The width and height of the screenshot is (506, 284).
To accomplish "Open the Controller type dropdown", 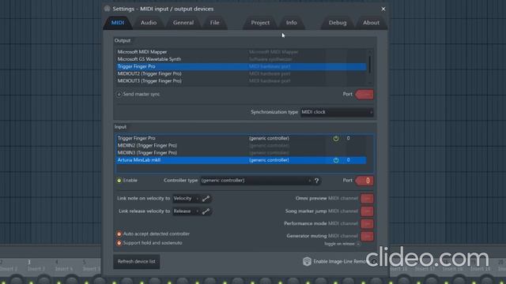I will 256,181.
